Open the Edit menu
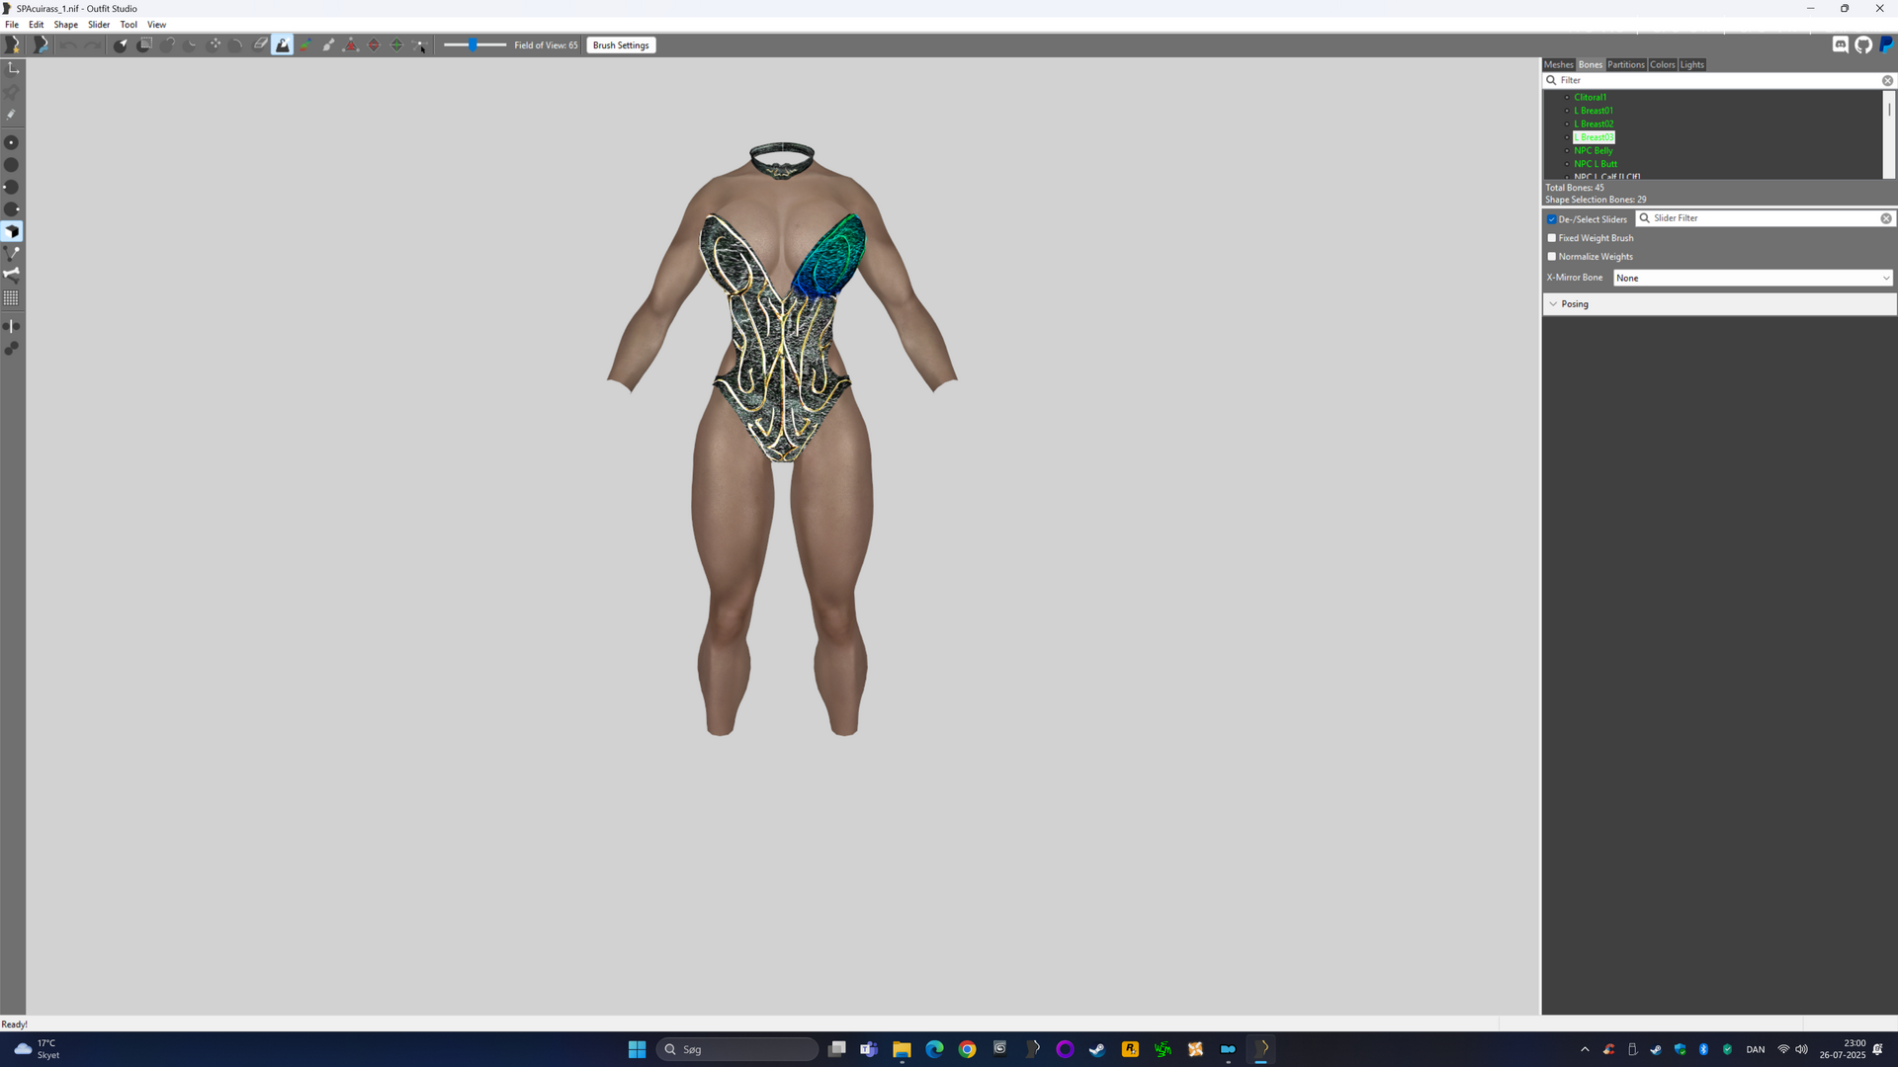 point(37,25)
